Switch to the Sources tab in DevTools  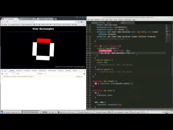tap(34, 71)
